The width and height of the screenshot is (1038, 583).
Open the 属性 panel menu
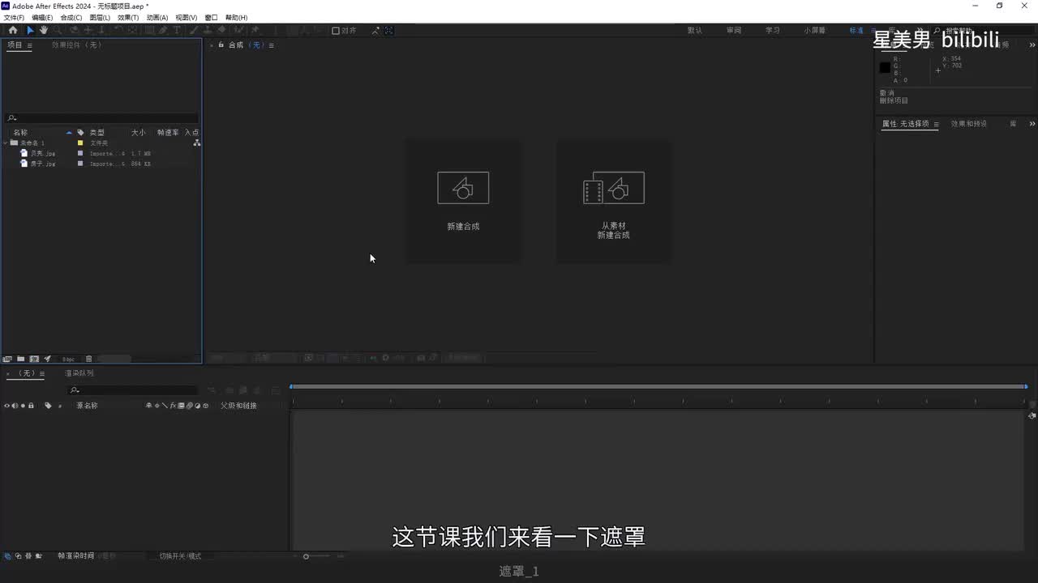pyautogui.click(x=936, y=124)
